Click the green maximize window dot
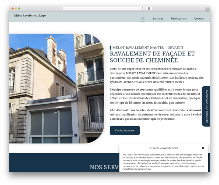Image resolution: width=219 pixels, height=185 pixels. (x=19, y=8)
